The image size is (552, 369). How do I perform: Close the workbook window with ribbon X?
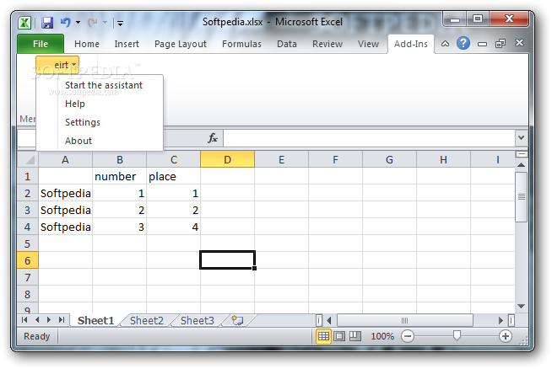(519, 43)
